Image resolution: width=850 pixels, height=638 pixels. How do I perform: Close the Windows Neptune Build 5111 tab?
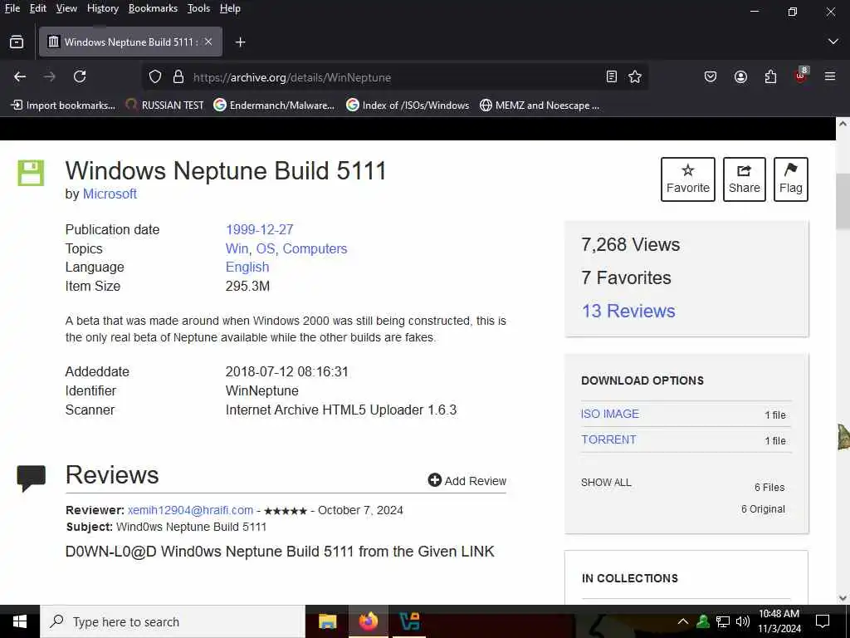point(208,42)
